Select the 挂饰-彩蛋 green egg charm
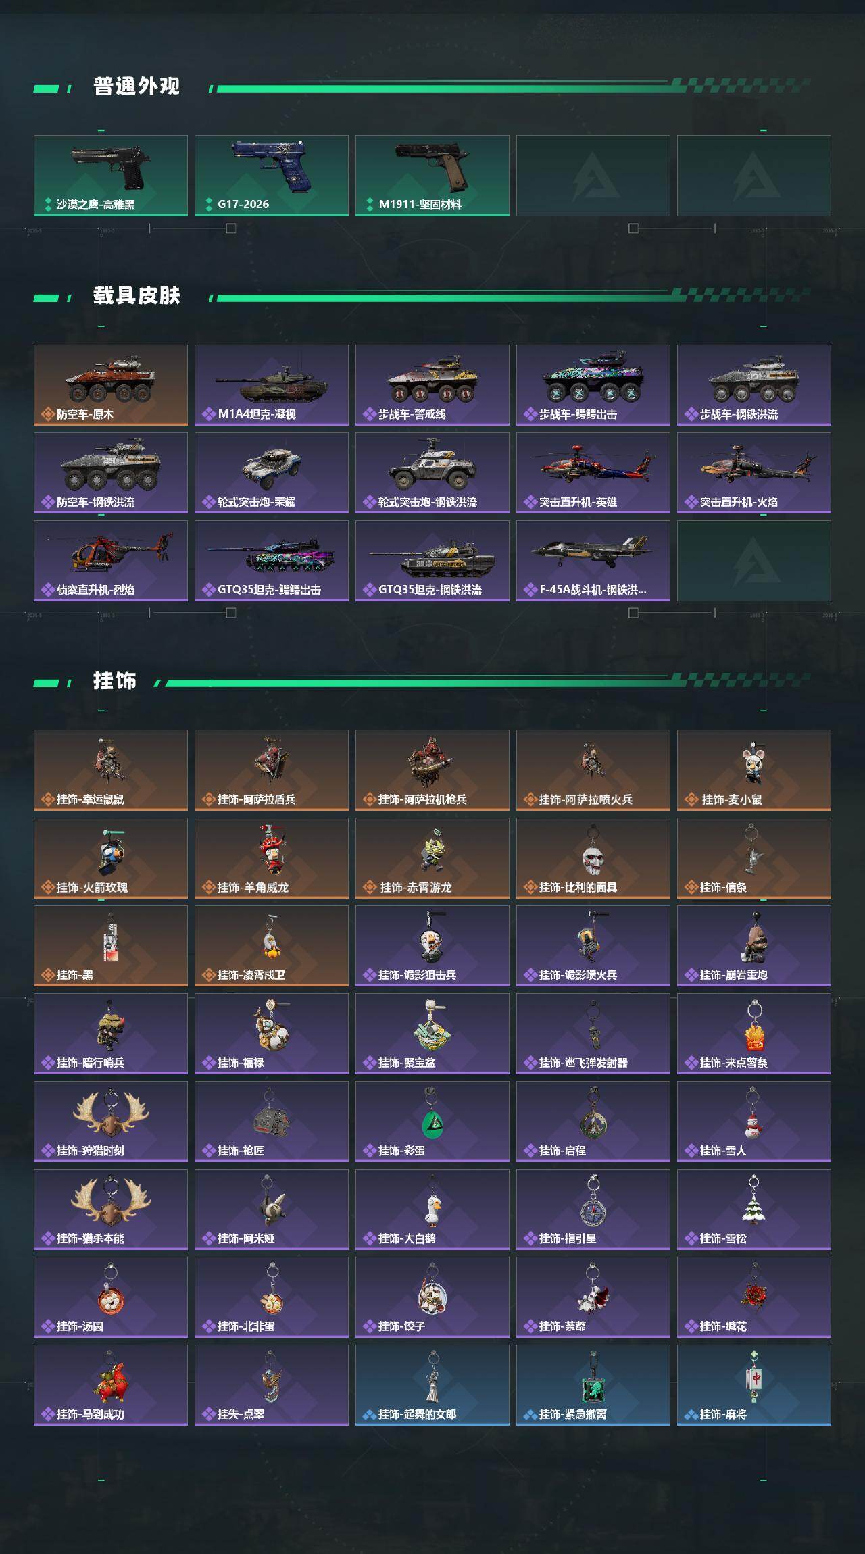Screen dimensions: 865x1554 [x=432, y=1122]
